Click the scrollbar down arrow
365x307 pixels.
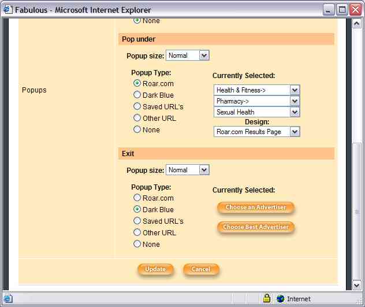click(x=356, y=286)
